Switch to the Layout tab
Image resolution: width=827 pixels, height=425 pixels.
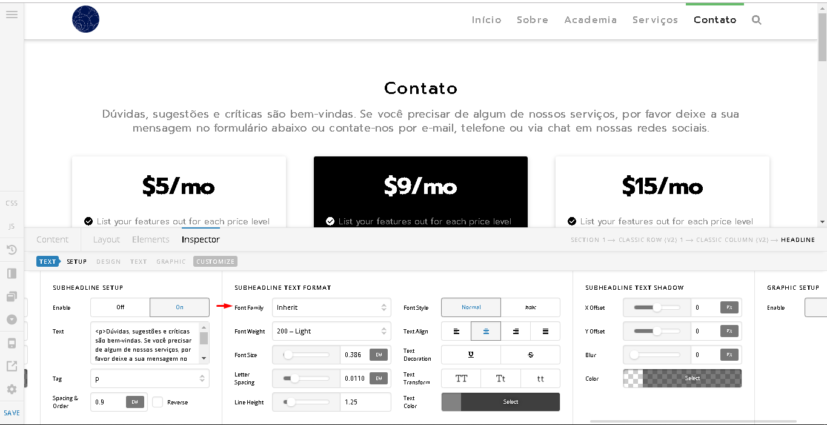(x=107, y=239)
